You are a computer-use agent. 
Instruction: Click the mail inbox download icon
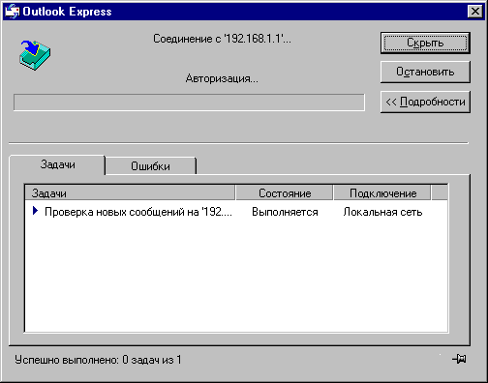point(35,55)
